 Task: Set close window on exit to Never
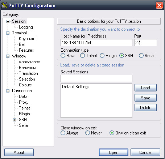click(x=87, y=133)
